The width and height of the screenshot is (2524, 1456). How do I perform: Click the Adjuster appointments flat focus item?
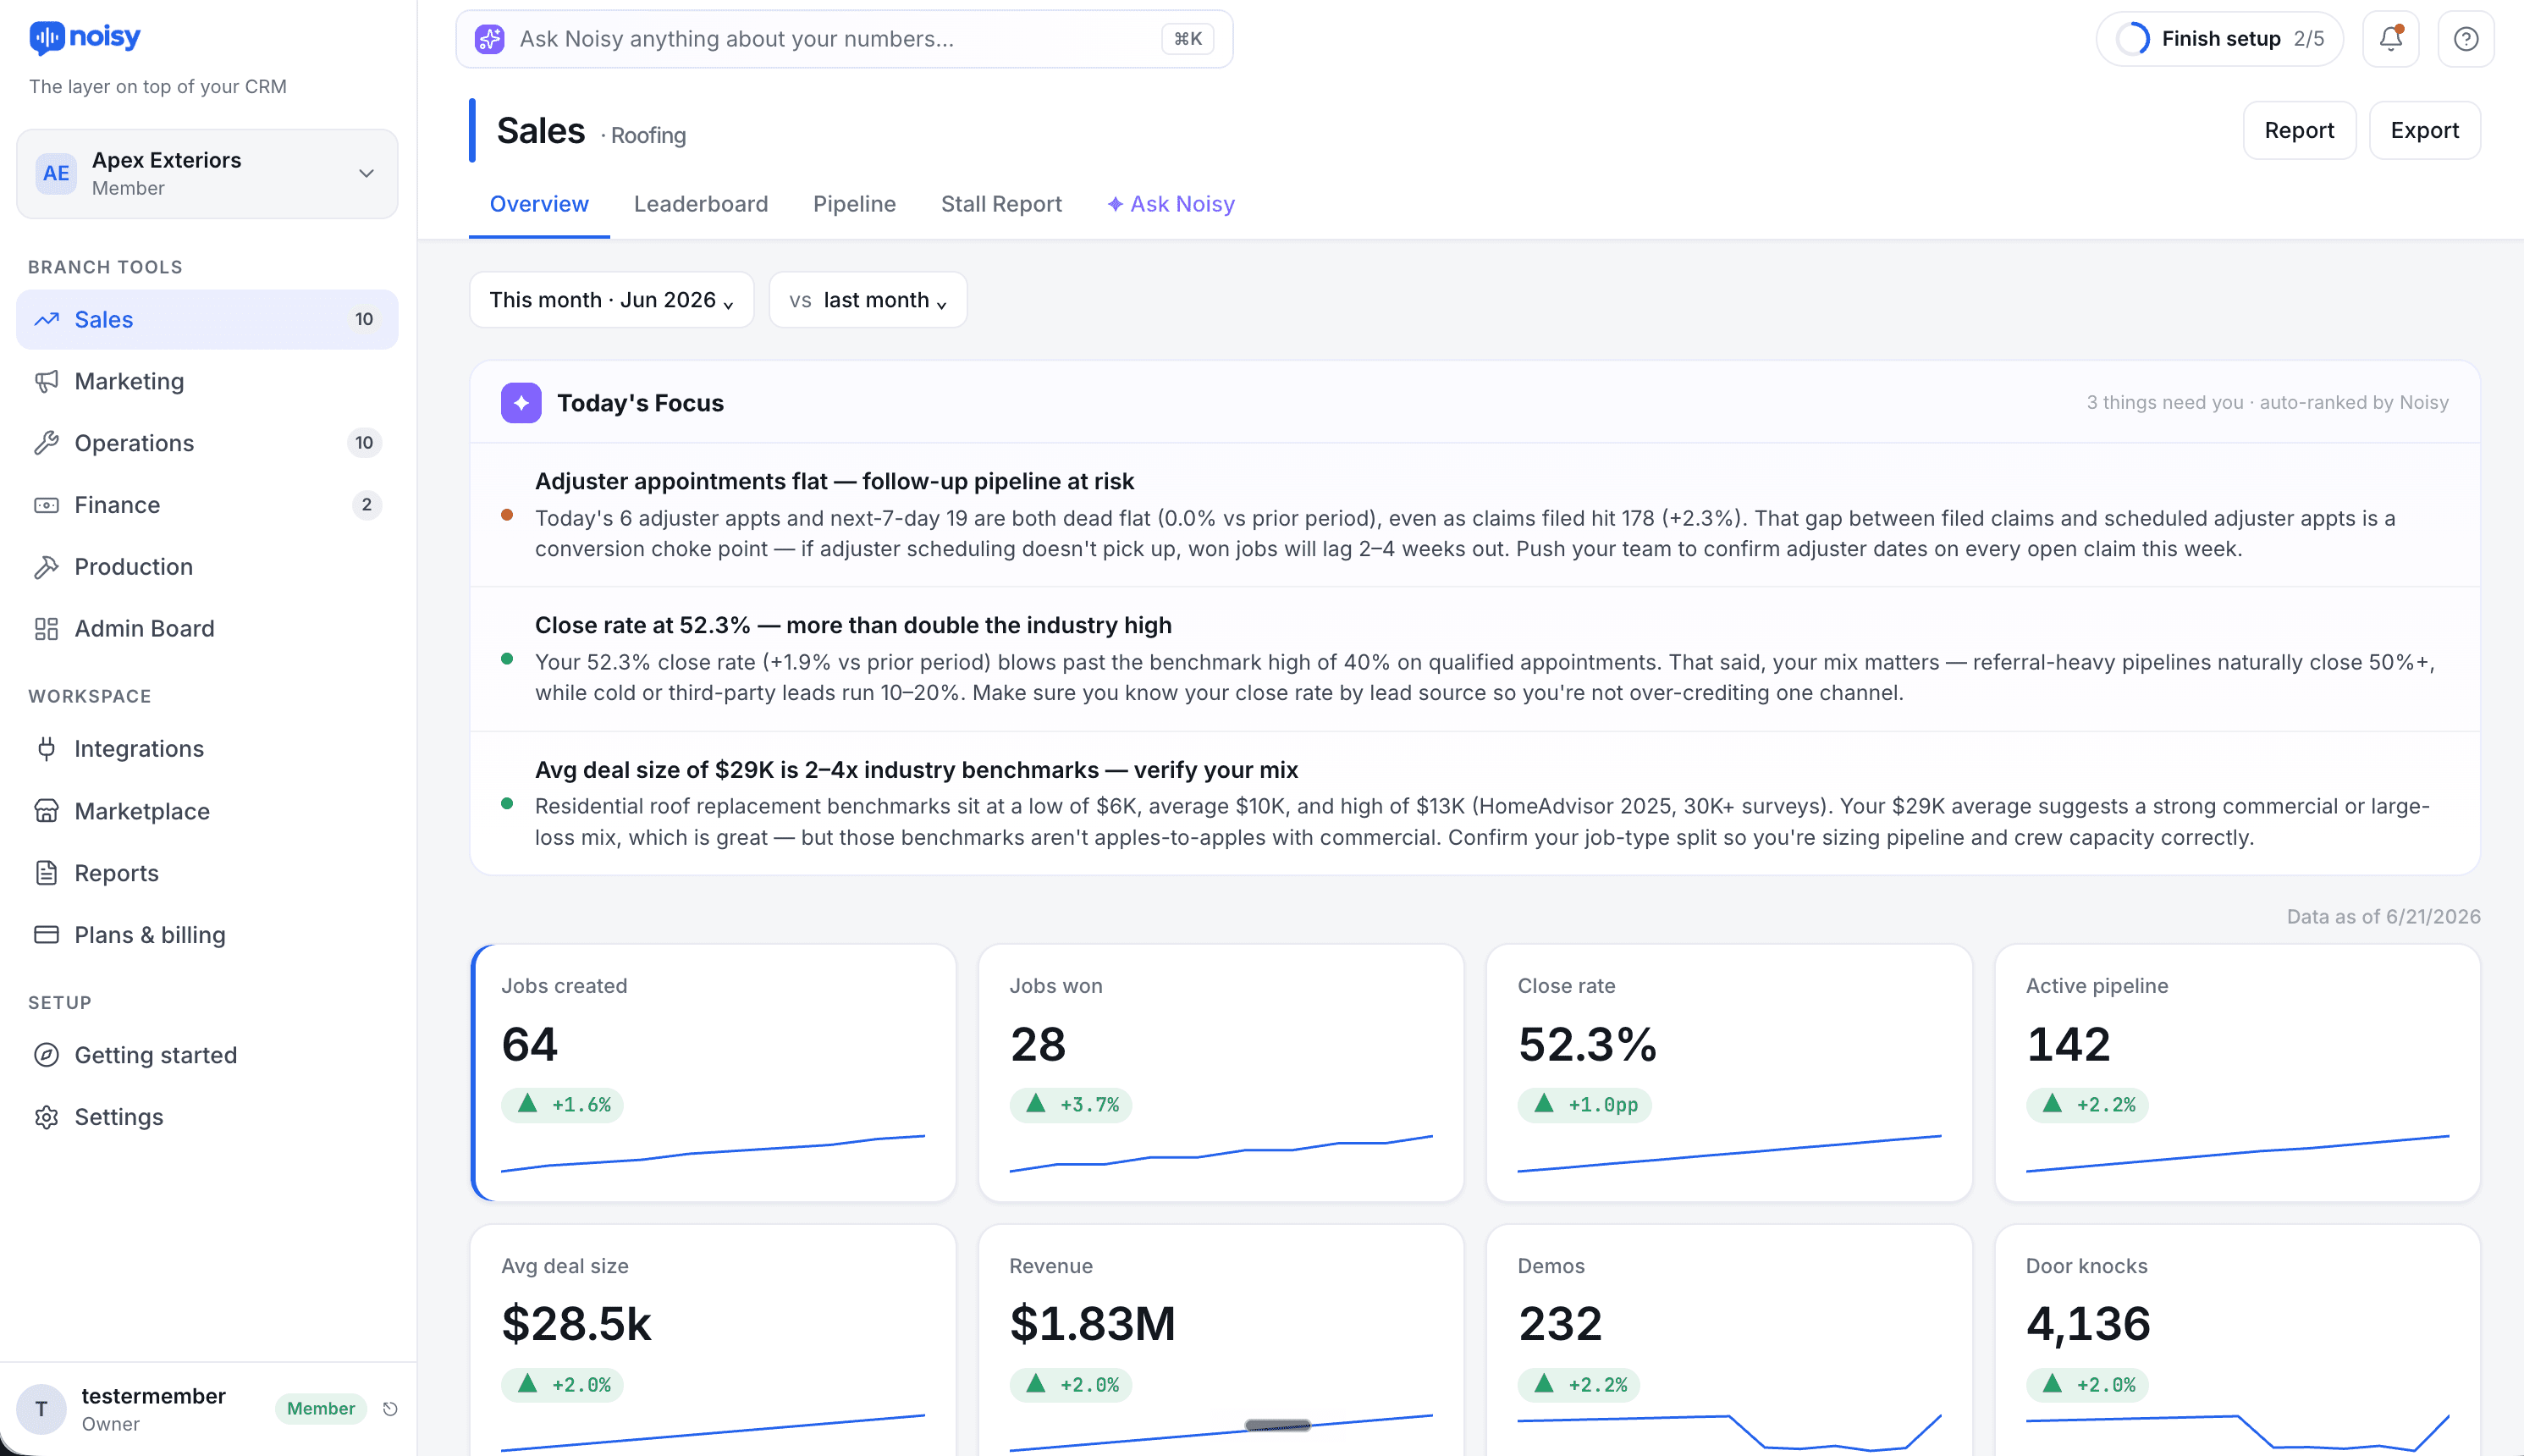(x=1474, y=515)
